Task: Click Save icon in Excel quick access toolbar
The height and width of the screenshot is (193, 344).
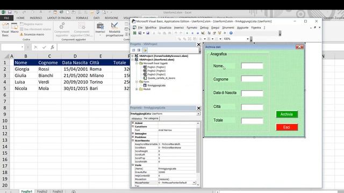Action: click(x=10, y=12)
